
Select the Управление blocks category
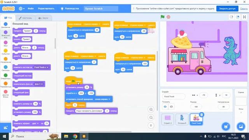pos(5,60)
